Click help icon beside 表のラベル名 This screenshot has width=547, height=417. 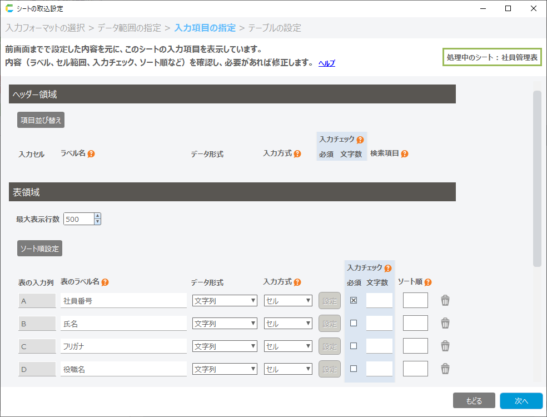click(105, 282)
